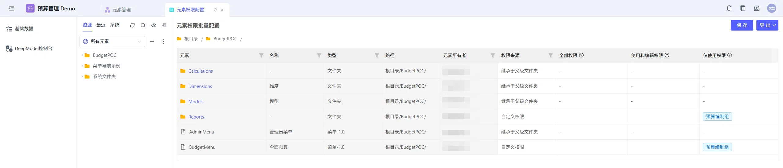Viewport: 783px width, 168px height.
Task: Click the AdminMenu file icon
Action: click(x=183, y=132)
